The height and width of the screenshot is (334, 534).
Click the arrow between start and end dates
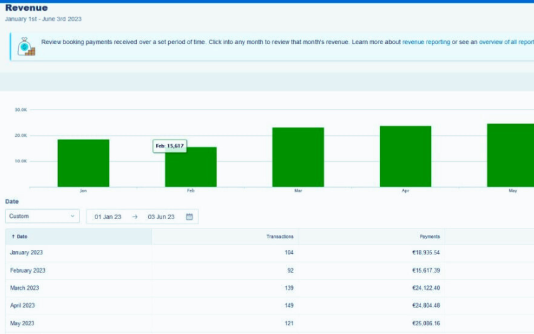(x=134, y=216)
